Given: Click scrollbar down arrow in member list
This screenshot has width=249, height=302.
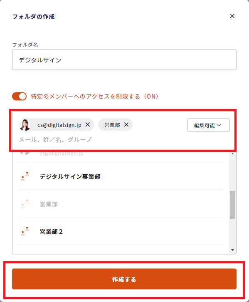Looking at the screenshot, I should [x=232, y=250].
